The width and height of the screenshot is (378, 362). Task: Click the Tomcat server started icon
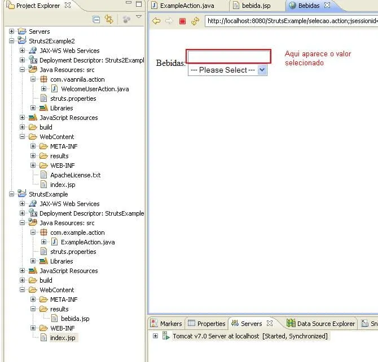pyautogui.click(x=166, y=336)
